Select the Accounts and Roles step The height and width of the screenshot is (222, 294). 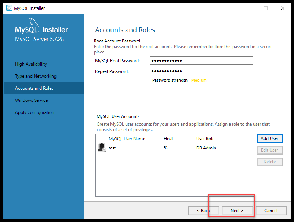click(x=44, y=88)
